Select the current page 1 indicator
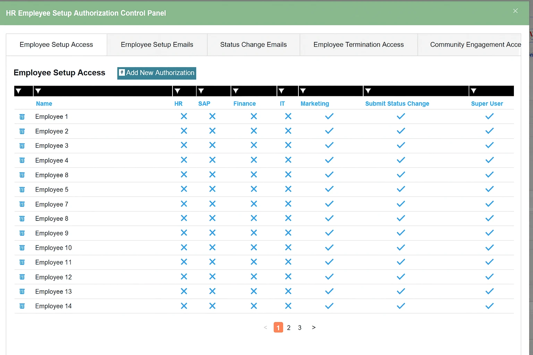Viewport: 533px width, 355px height. click(278, 328)
